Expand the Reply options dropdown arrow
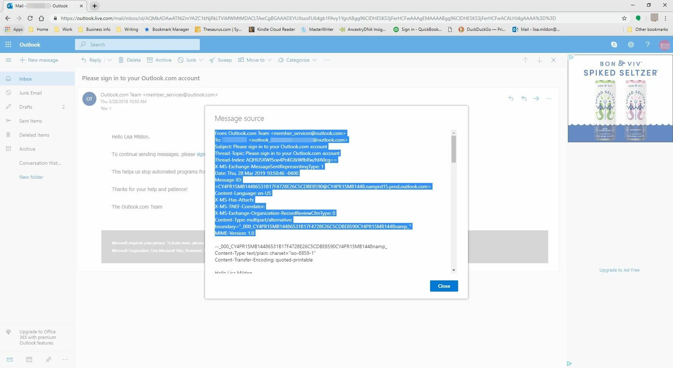The image size is (673, 368). [x=110, y=60]
